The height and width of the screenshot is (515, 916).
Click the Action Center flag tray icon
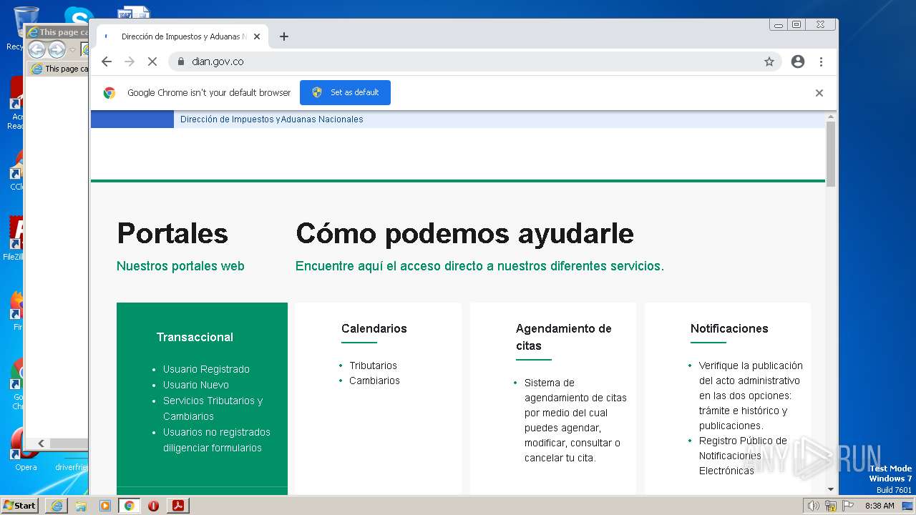(x=848, y=506)
